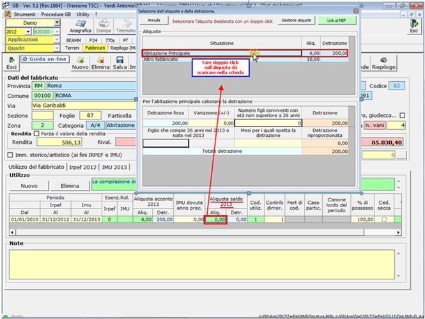Click the Via Garibaldi address field
The image size is (425, 319).
tap(84, 105)
